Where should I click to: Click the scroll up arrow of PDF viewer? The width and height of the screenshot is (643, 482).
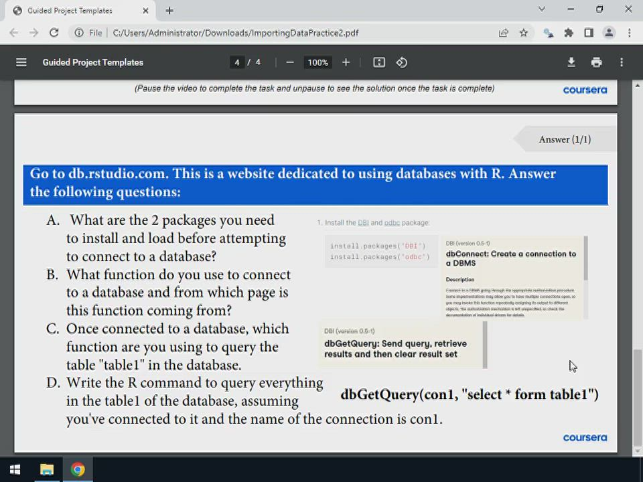(637, 85)
